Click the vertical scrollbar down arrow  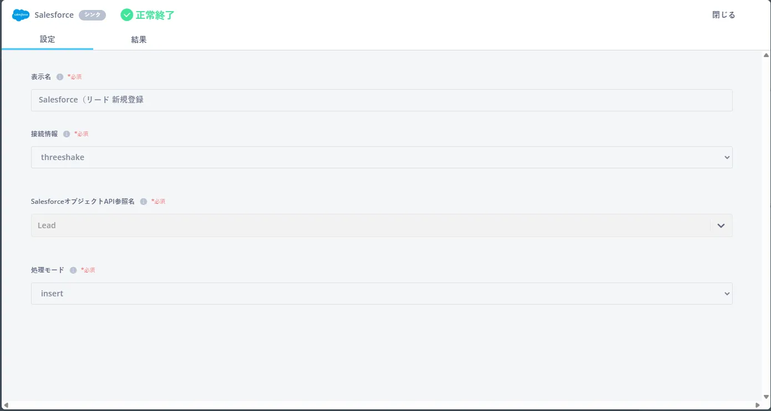point(766,397)
